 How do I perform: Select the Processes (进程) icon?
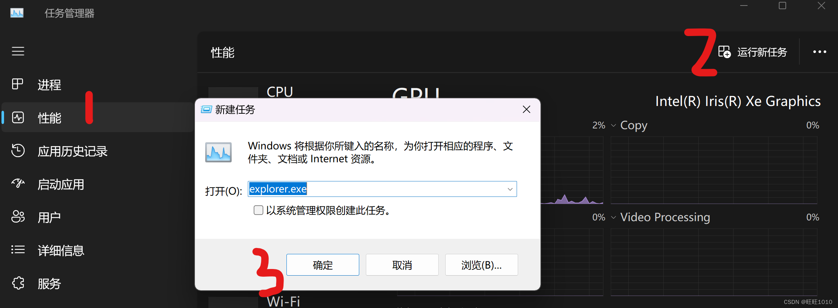click(x=18, y=84)
